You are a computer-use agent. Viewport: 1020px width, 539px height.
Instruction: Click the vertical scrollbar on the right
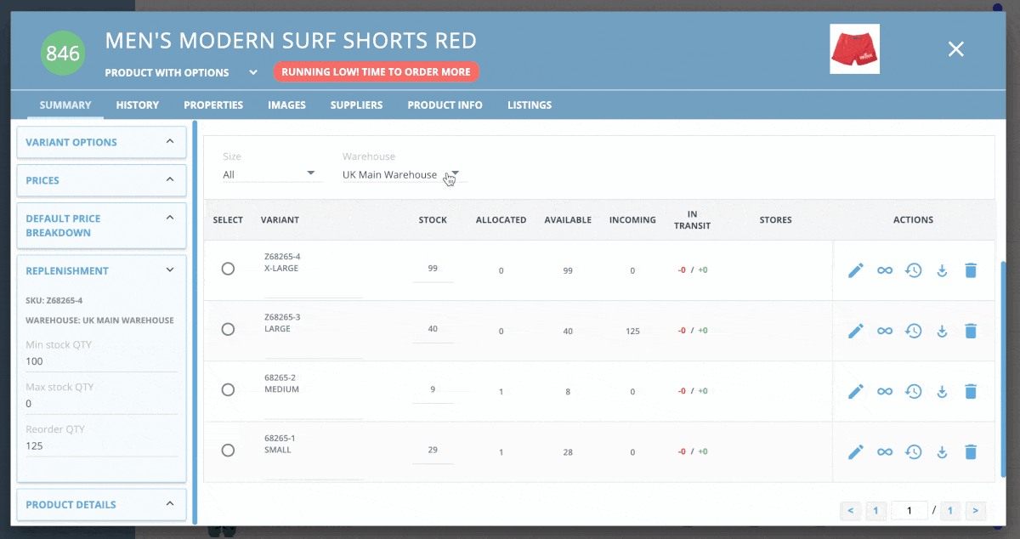click(1003, 366)
